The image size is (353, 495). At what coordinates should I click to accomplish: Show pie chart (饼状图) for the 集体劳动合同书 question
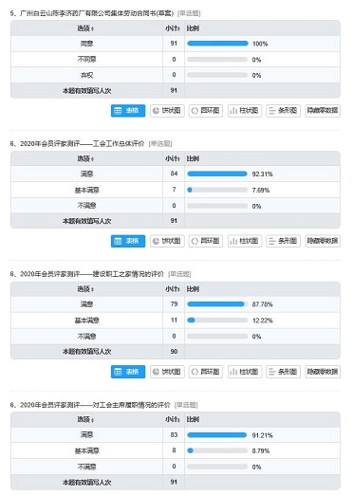[x=167, y=111]
